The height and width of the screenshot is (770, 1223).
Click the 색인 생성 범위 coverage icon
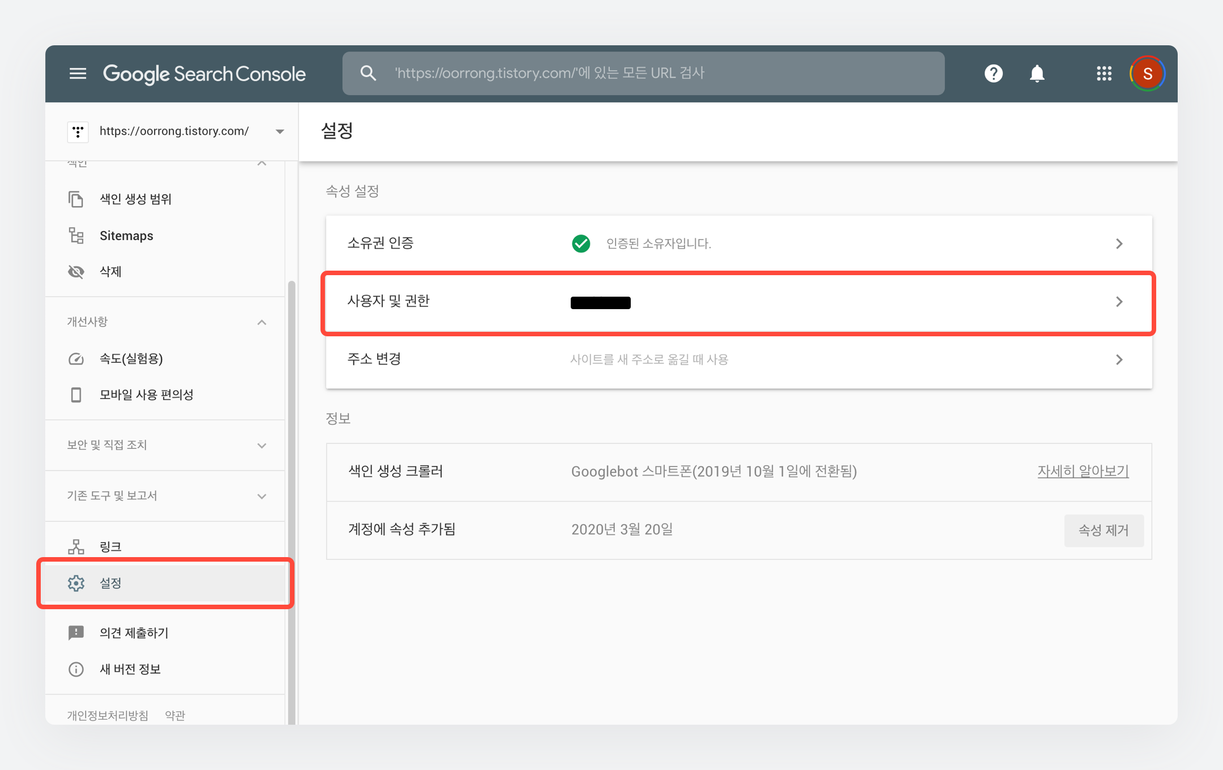tap(77, 199)
